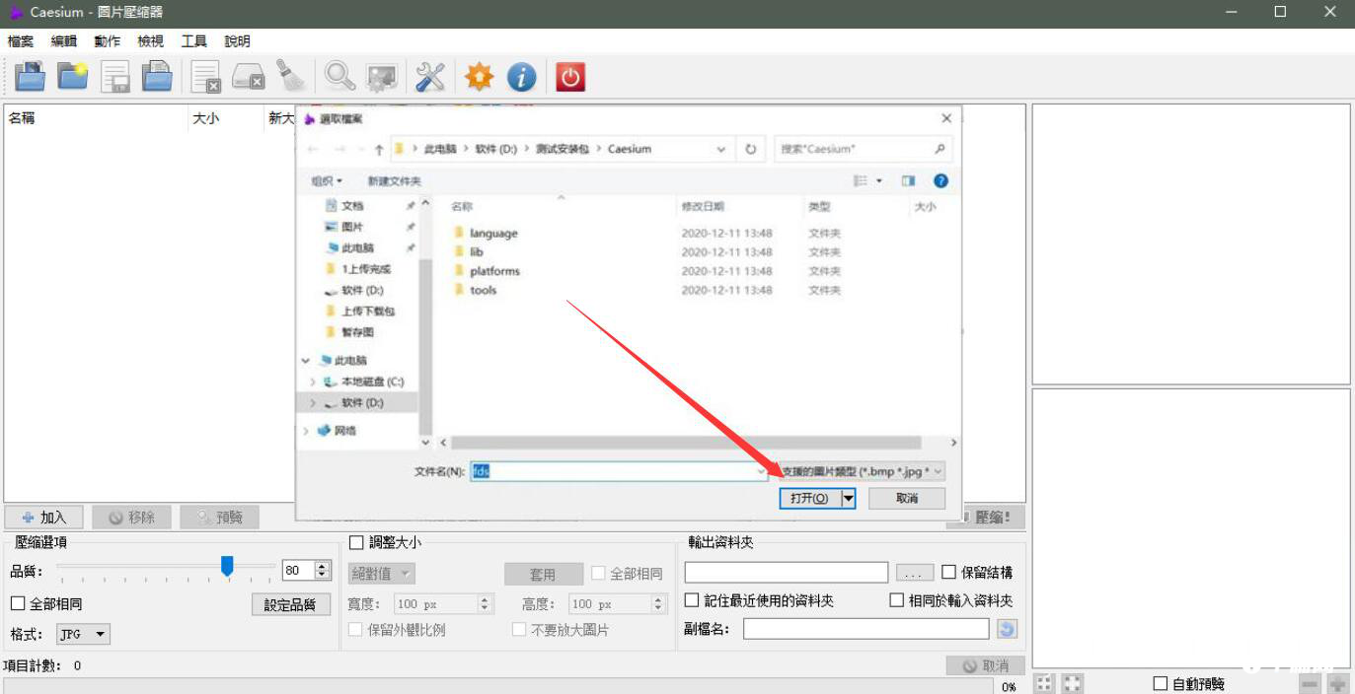Open the Add Pictures toolbar icon
1355x694 pixels.
pos(31,75)
